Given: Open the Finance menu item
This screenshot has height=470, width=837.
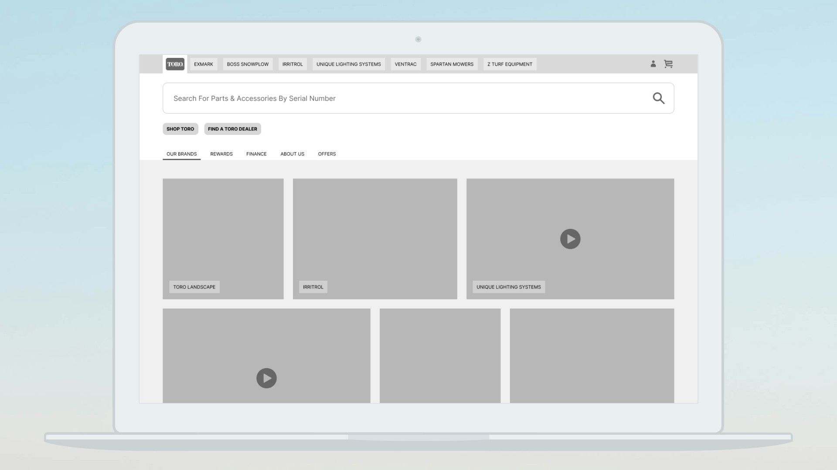Looking at the screenshot, I should click(256, 154).
